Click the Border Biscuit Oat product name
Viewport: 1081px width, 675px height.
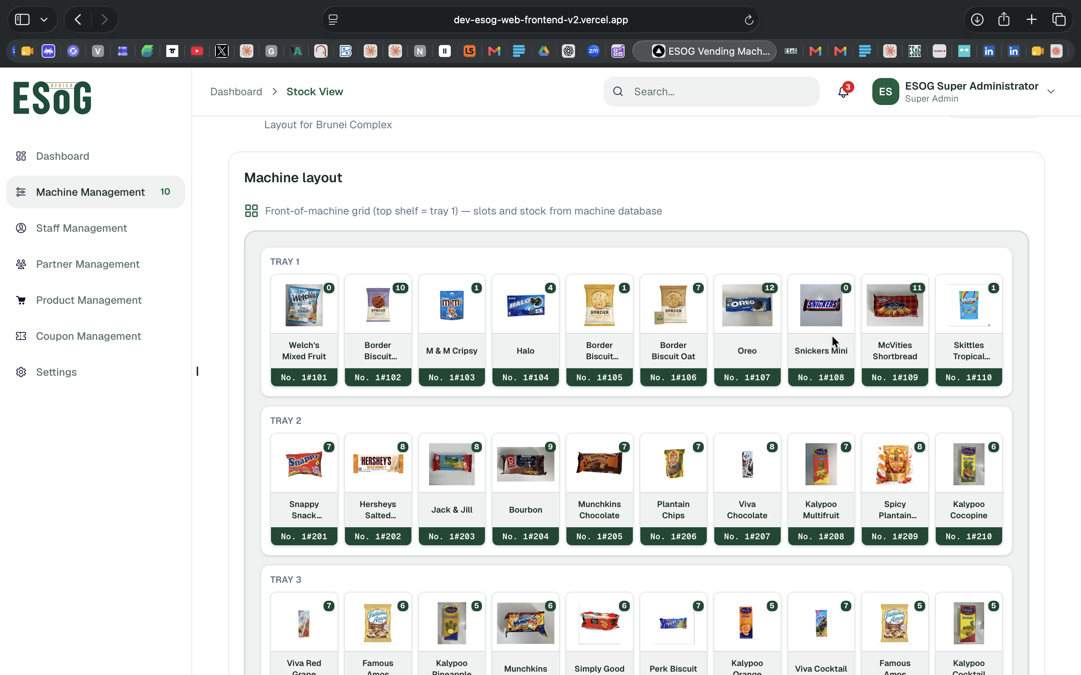click(673, 351)
